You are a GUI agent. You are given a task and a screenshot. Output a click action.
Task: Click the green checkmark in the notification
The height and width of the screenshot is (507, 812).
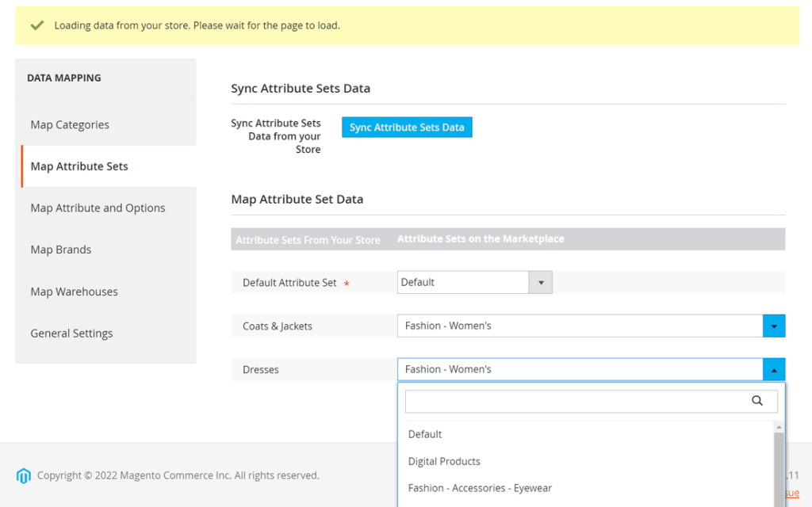pyautogui.click(x=36, y=25)
